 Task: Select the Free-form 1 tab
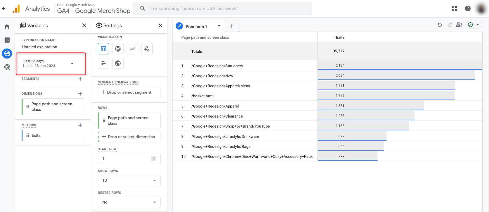click(196, 26)
